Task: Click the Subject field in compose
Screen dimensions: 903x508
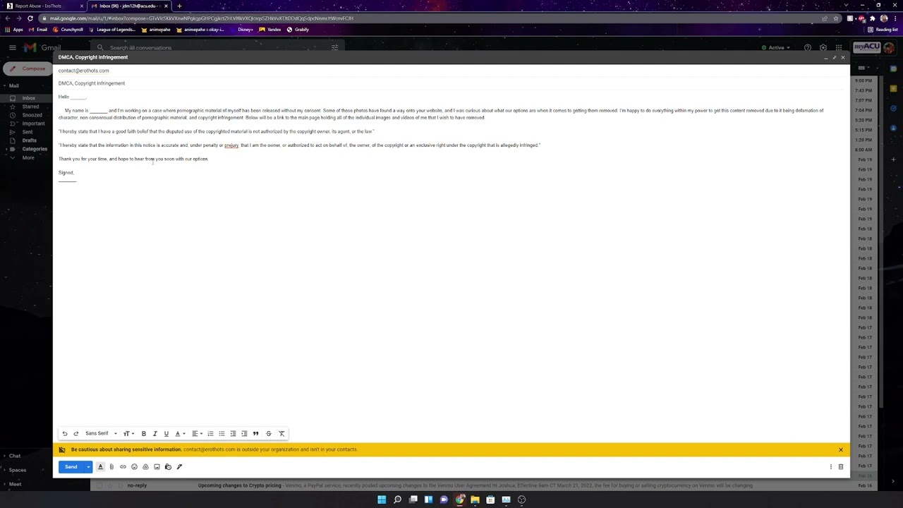Action: [451, 83]
